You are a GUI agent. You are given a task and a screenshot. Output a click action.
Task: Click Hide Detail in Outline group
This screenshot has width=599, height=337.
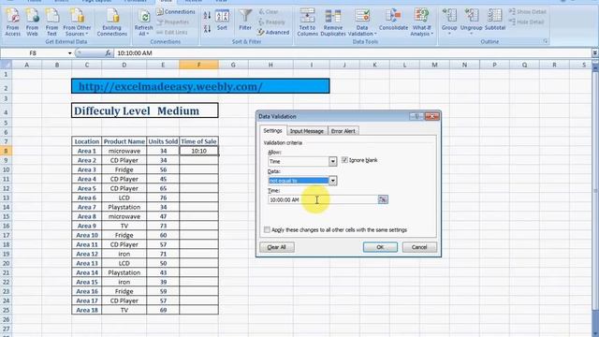coord(526,22)
